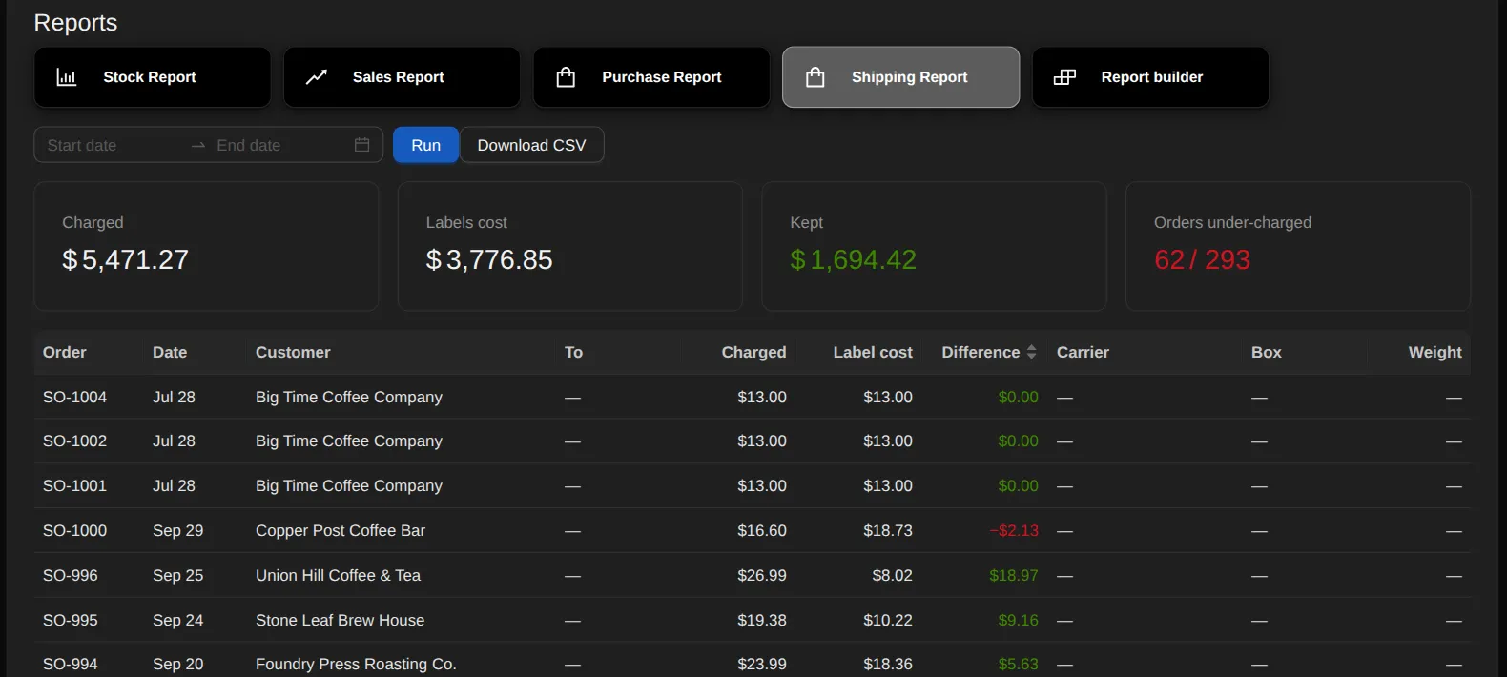Click customer Stone Leaf Brew House
Image resolution: width=1507 pixels, height=677 pixels.
(340, 620)
